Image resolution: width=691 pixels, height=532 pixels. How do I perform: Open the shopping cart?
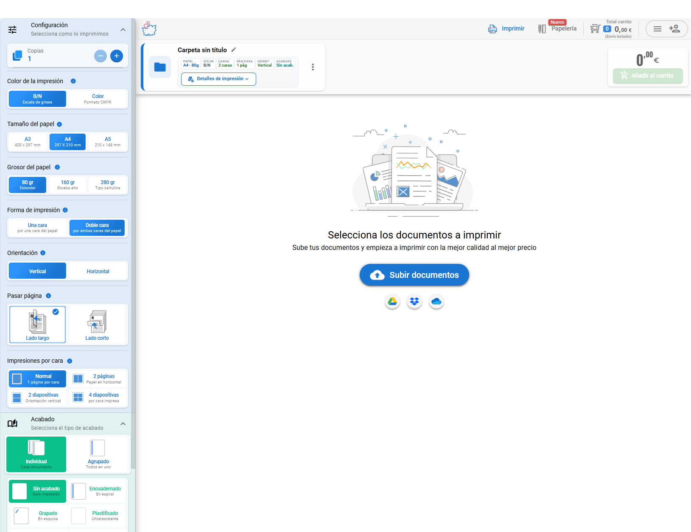click(x=595, y=28)
